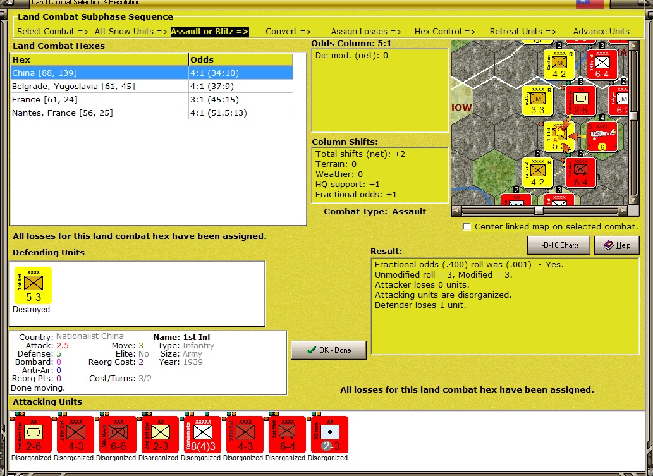This screenshot has height=476, width=653.
Task: Click the Combat Type: Assault label
Action: click(x=375, y=212)
